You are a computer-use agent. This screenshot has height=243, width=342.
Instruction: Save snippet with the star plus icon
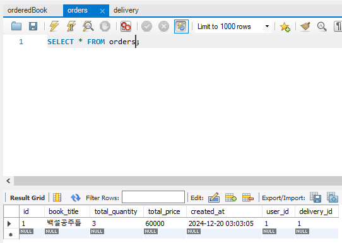click(x=285, y=27)
